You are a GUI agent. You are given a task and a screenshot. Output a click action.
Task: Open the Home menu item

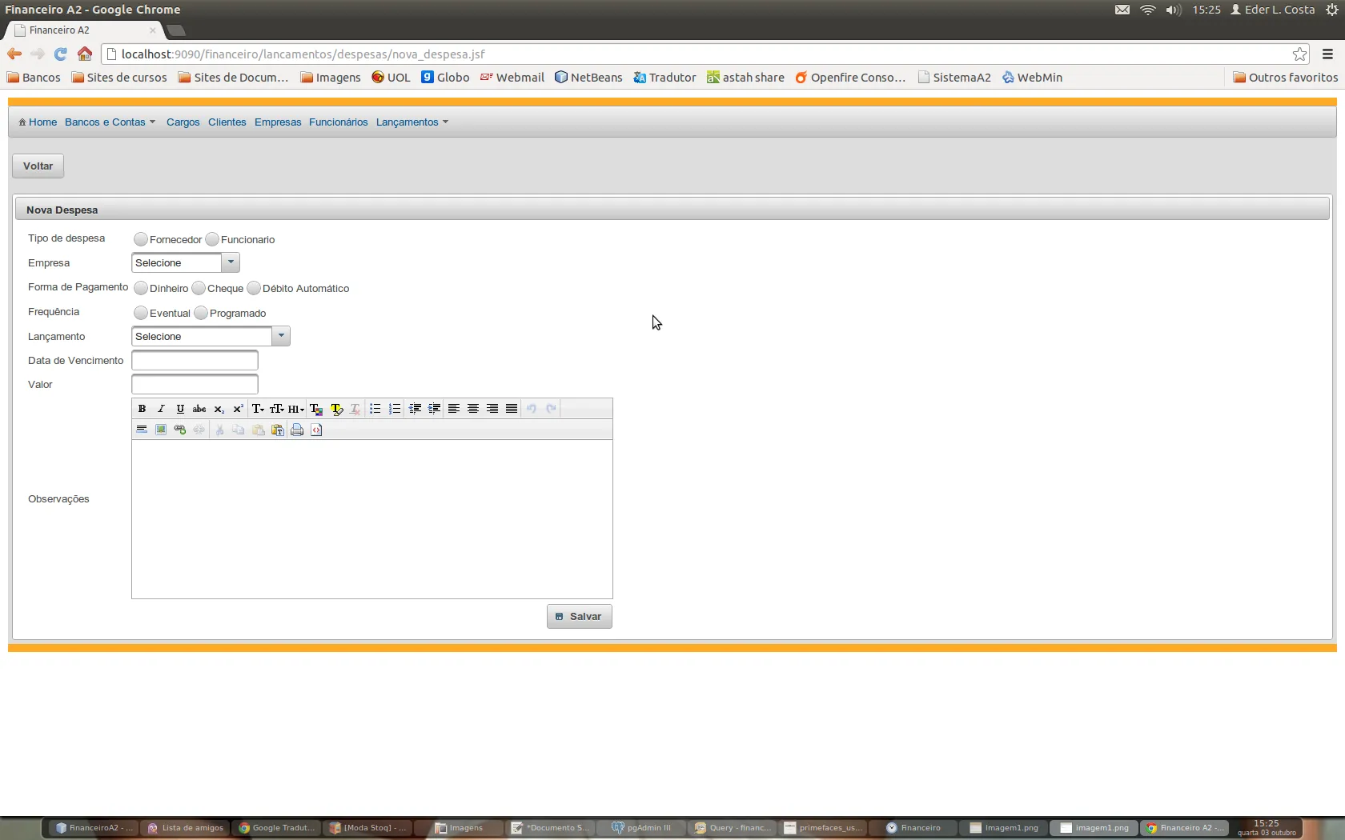click(x=38, y=122)
